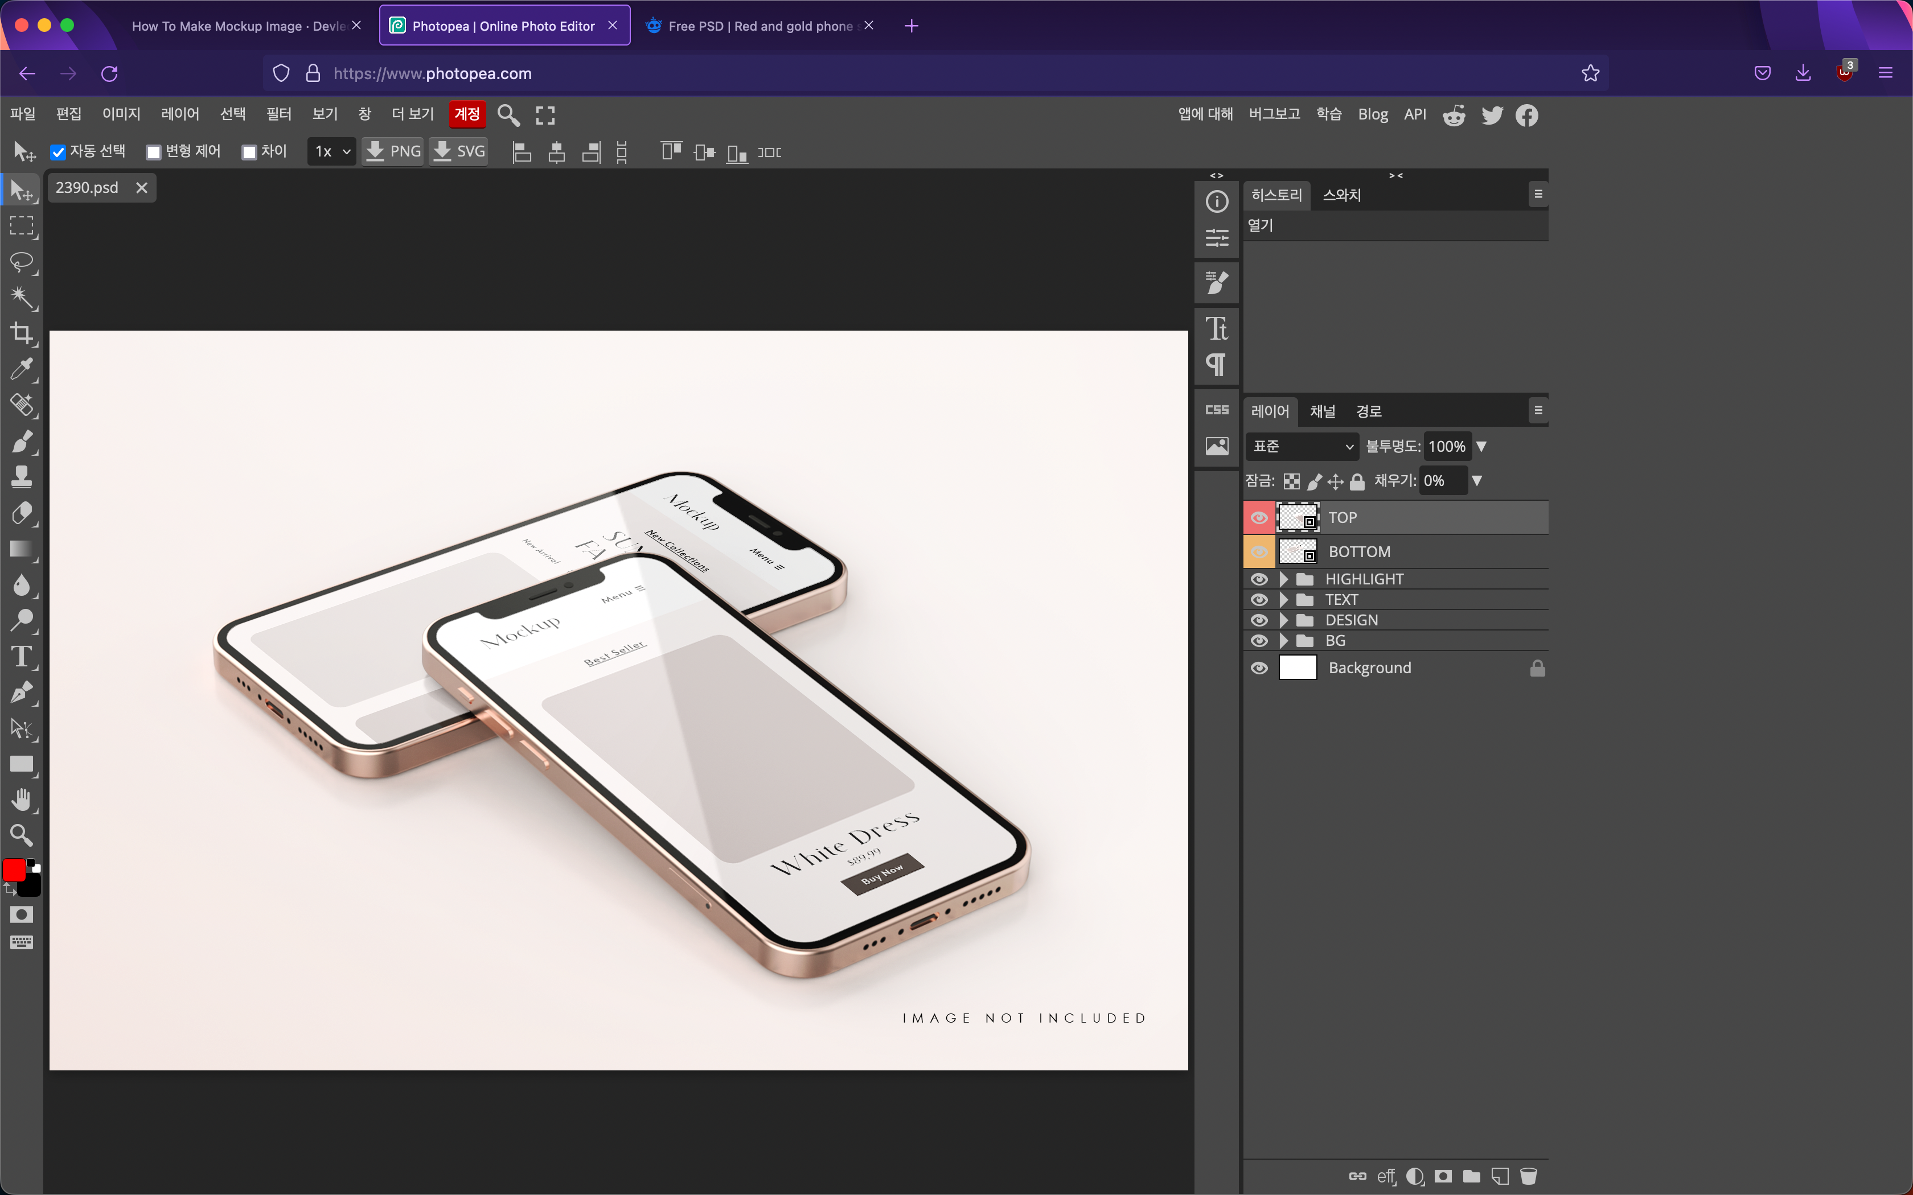Add layer effects with eff button
The width and height of the screenshot is (1913, 1195).
(1386, 1176)
